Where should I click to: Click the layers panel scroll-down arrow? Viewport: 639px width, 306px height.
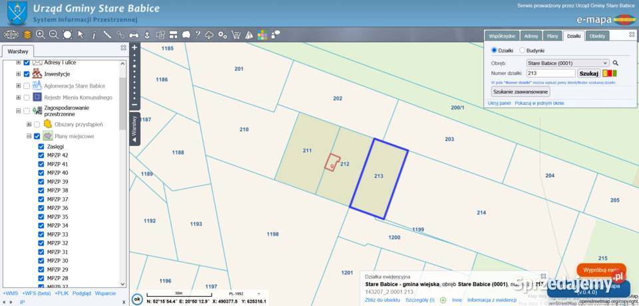[122, 283]
